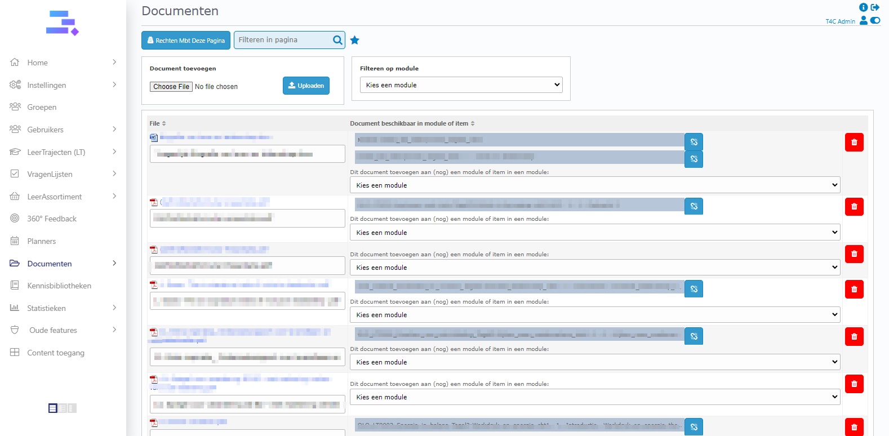
Task: Click the search magnifier in the filter box
Action: pyautogui.click(x=337, y=40)
